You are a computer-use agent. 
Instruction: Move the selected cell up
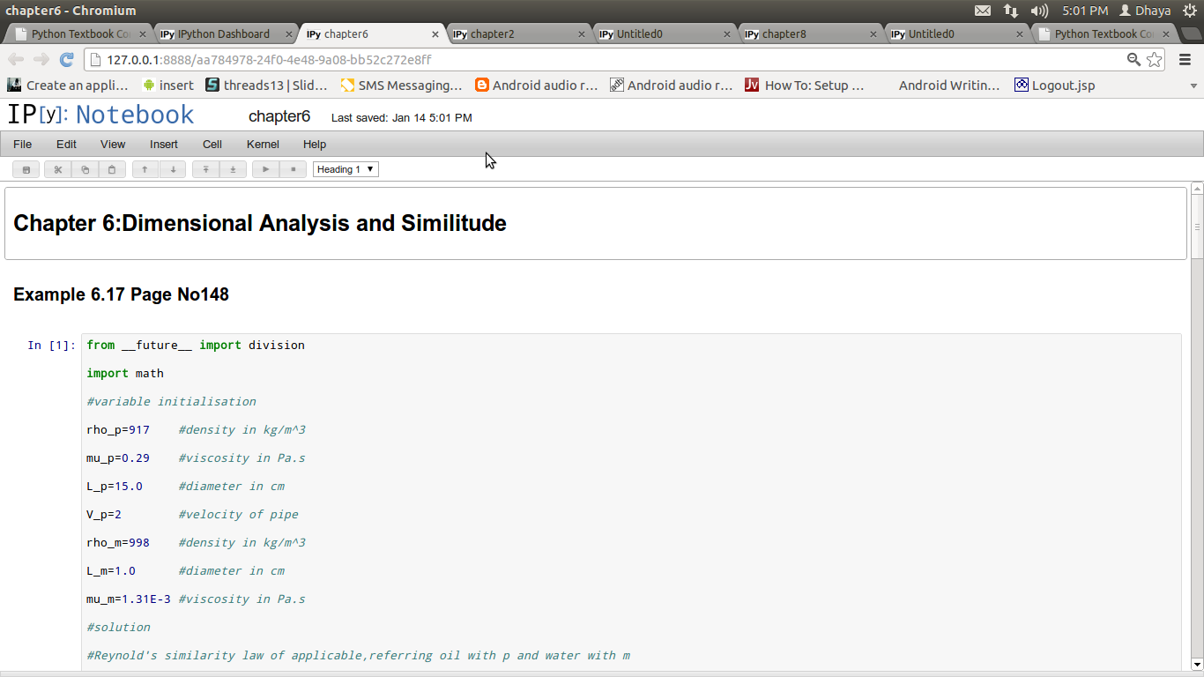pyautogui.click(x=145, y=169)
